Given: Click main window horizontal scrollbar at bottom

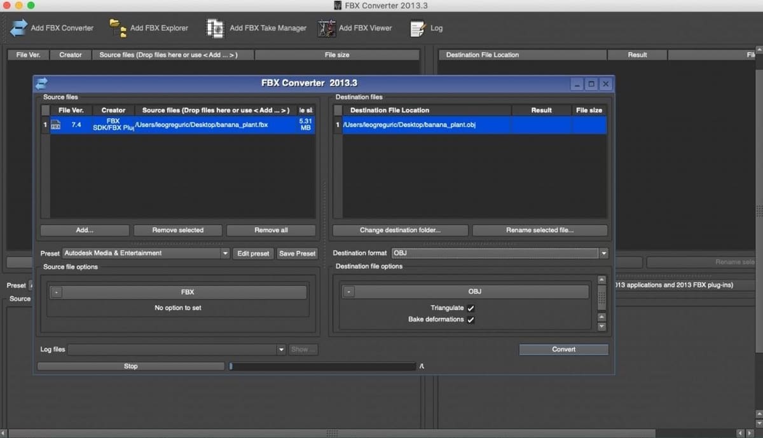Looking at the screenshot, I should click(x=331, y=433).
